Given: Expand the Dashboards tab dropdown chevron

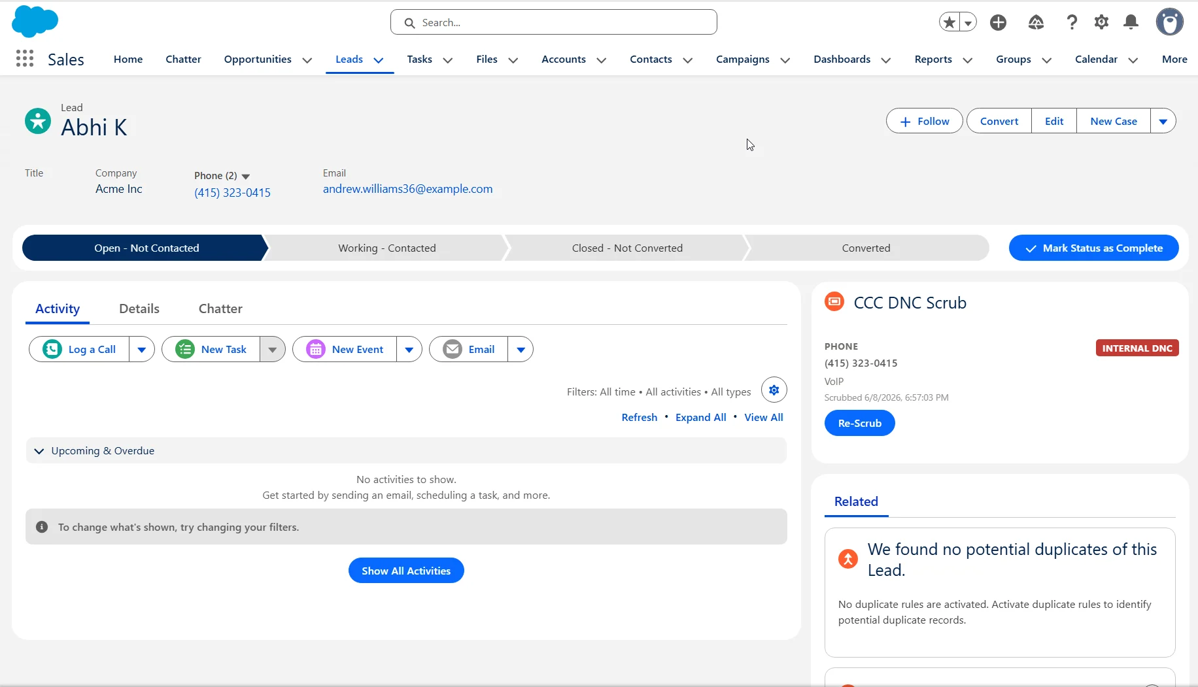Looking at the screenshot, I should coord(886,60).
